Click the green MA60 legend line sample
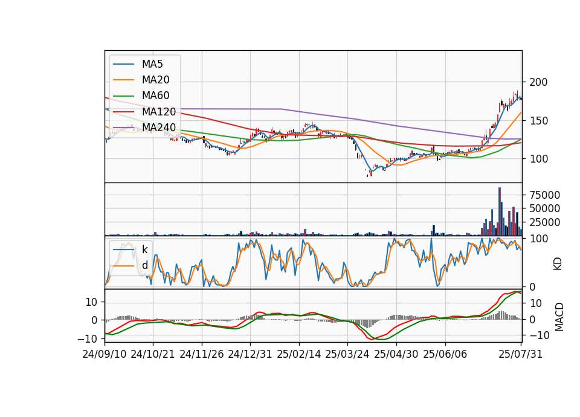 tap(123, 96)
